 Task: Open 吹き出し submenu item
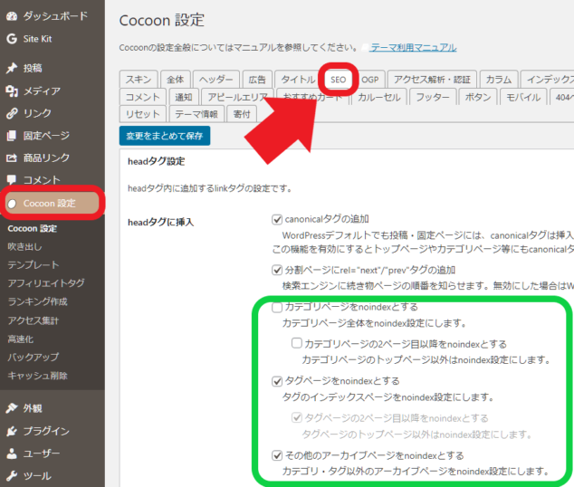[x=24, y=247]
